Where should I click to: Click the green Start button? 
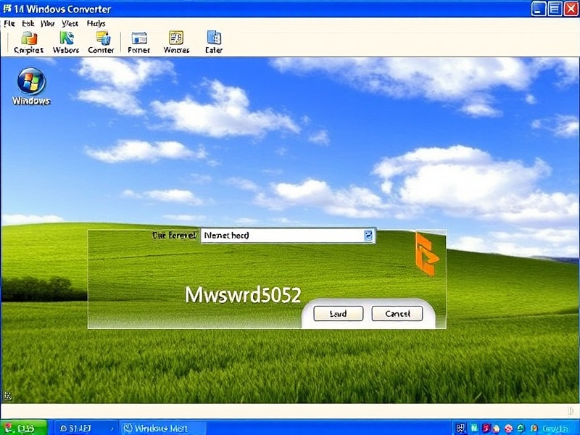23,428
